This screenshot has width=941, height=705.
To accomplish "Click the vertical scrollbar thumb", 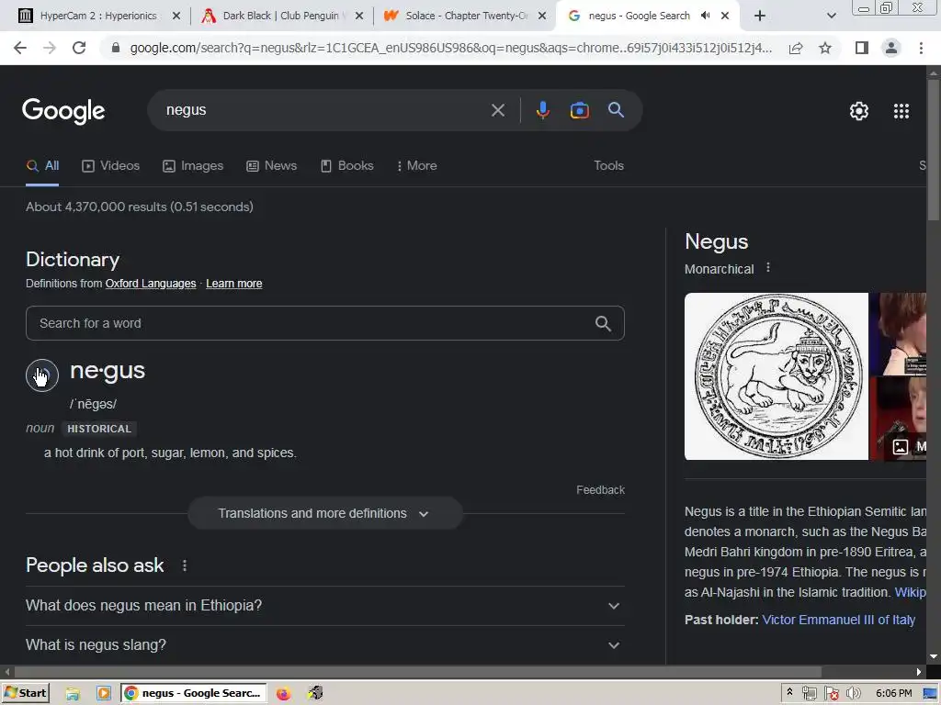I will tap(934, 150).
